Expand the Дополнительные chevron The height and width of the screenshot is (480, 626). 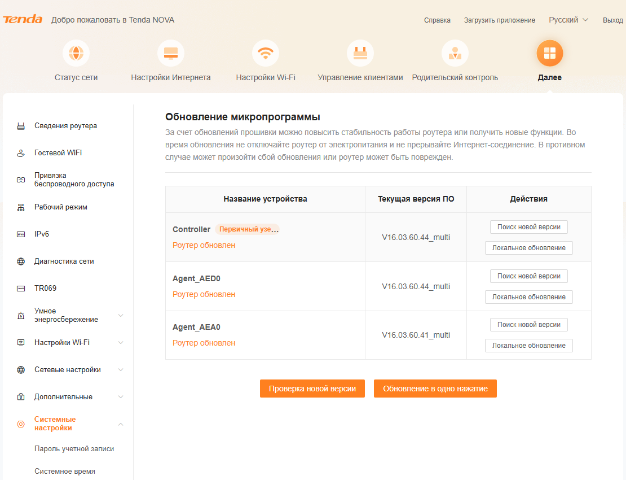[x=121, y=397]
